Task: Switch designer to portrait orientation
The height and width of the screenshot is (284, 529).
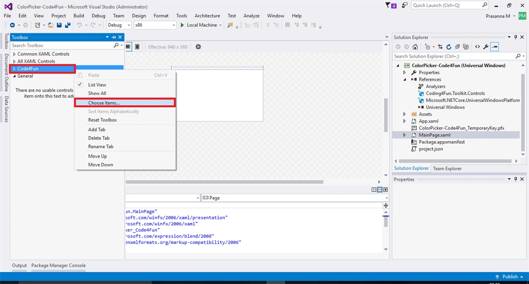Action: tap(137, 47)
